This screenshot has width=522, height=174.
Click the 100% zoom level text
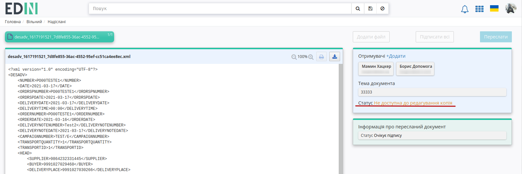302,57
